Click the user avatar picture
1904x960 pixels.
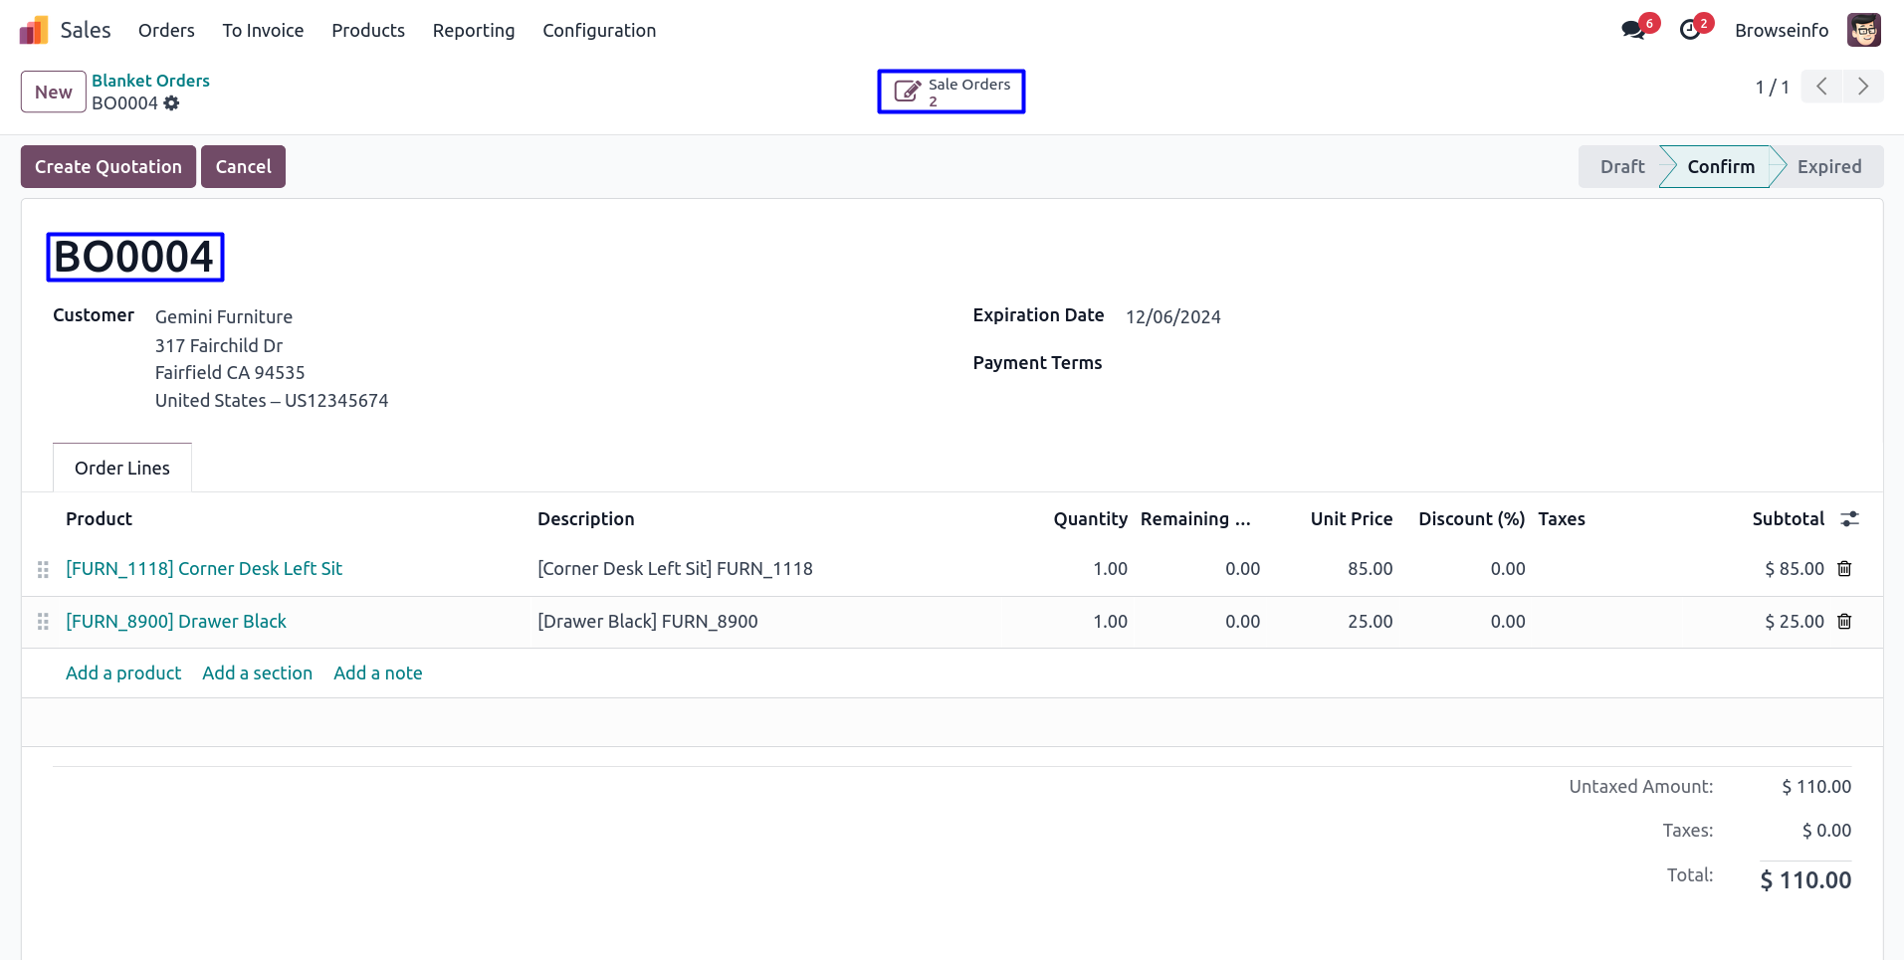pos(1863,30)
